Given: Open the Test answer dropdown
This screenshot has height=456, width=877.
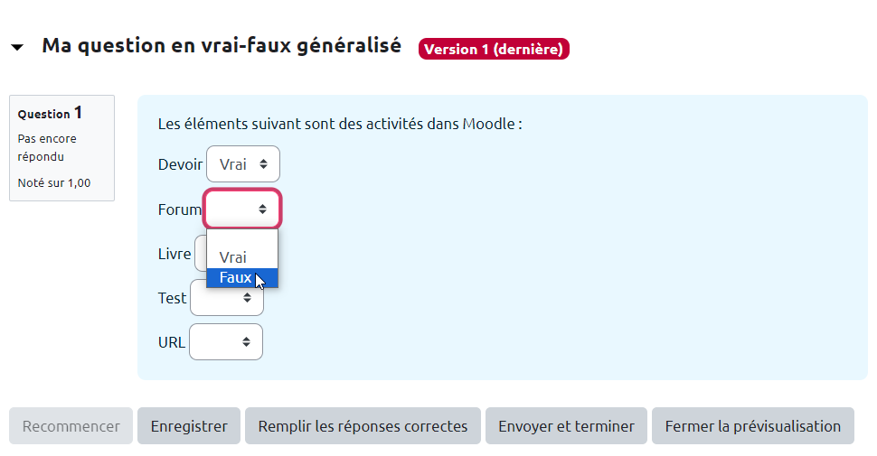Looking at the screenshot, I should point(225,298).
